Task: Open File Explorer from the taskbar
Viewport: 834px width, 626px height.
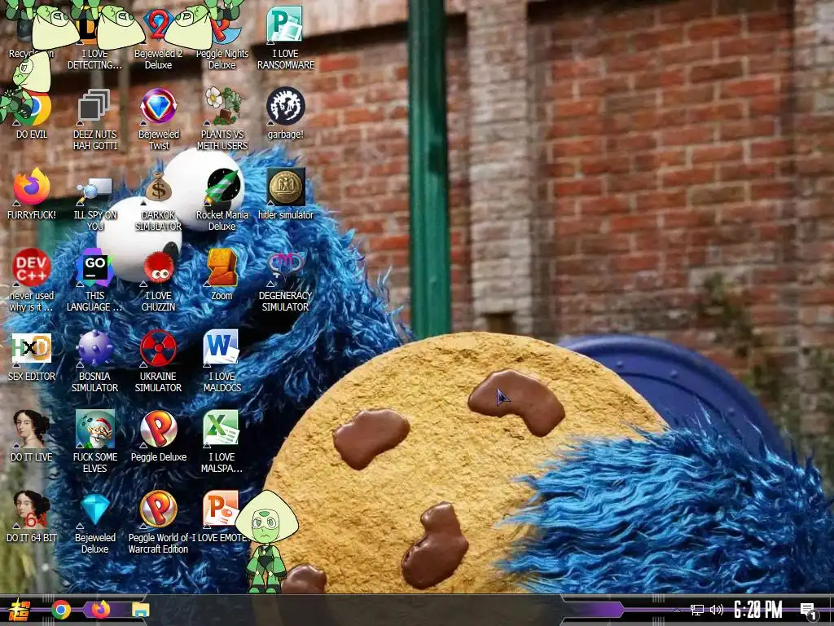Action: click(x=140, y=610)
